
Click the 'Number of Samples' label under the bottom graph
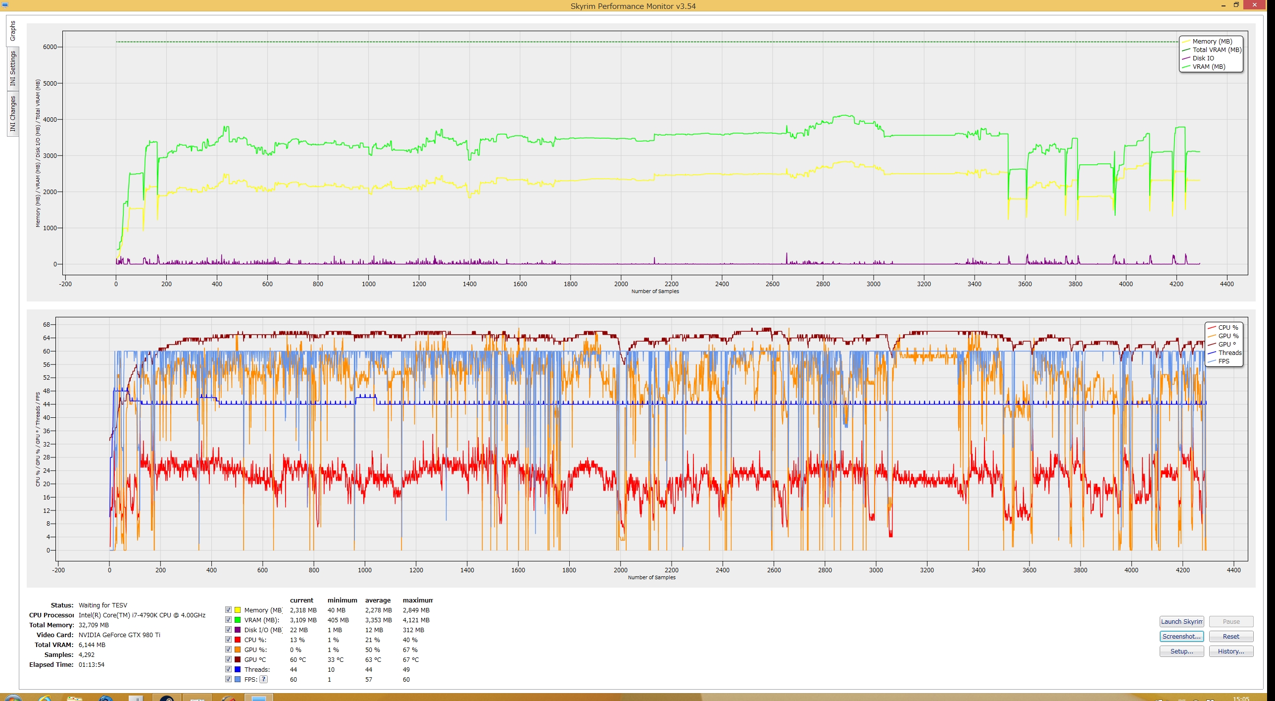tap(651, 577)
